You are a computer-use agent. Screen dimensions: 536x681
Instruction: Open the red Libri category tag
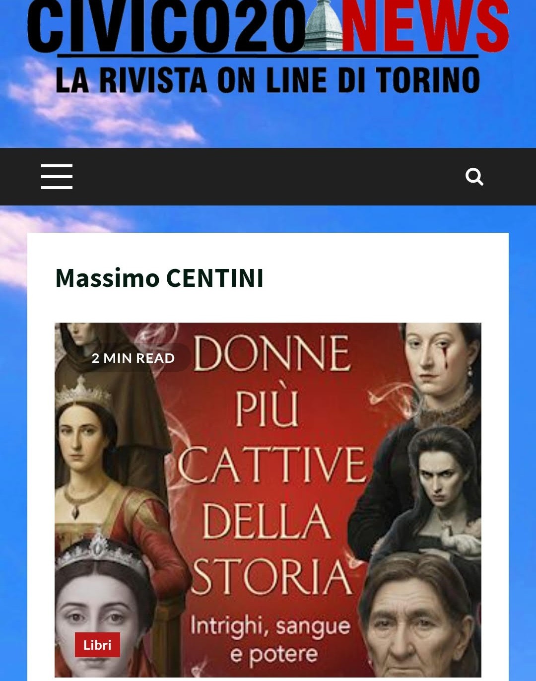[97, 645]
